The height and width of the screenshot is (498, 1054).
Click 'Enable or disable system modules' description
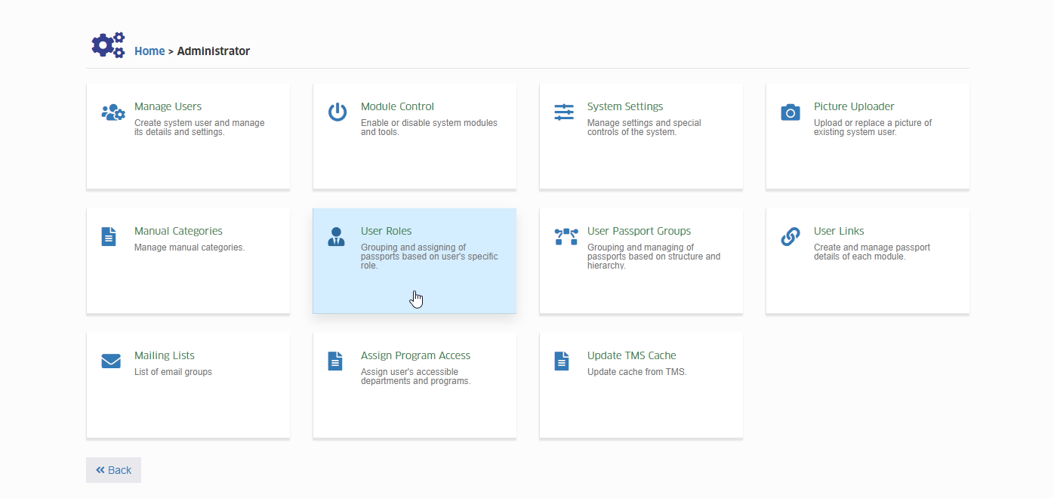[429, 128]
